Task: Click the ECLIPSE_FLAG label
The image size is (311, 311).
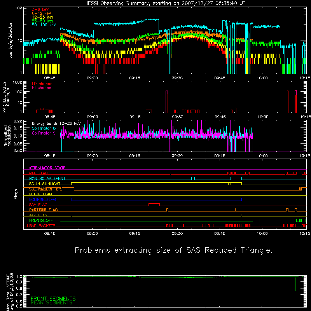Action: 42,199
